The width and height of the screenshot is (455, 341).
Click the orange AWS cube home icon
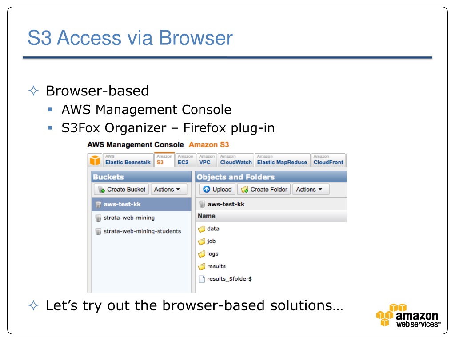95,160
